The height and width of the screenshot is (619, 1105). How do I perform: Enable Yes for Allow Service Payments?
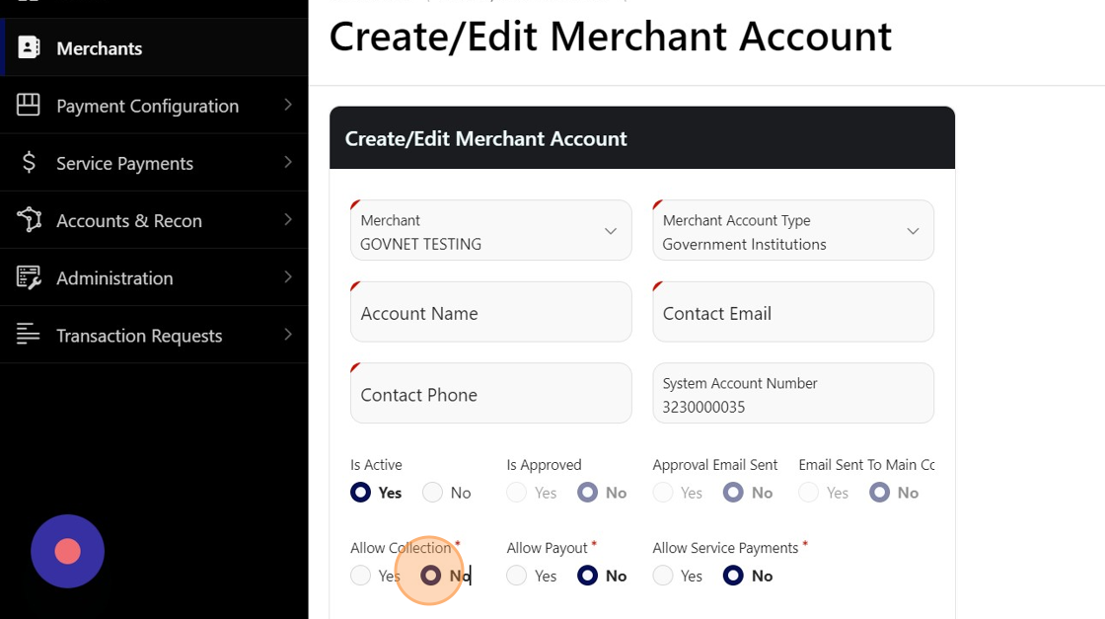tap(663, 576)
